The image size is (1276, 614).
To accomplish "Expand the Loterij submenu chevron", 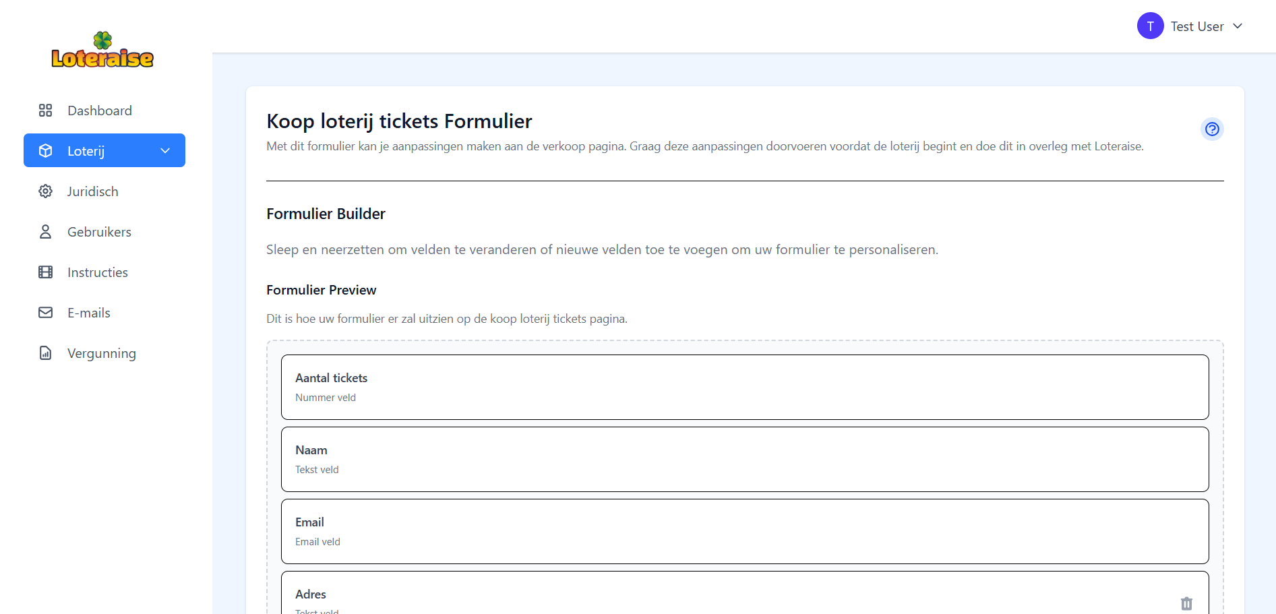I will [x=165, y=151].
